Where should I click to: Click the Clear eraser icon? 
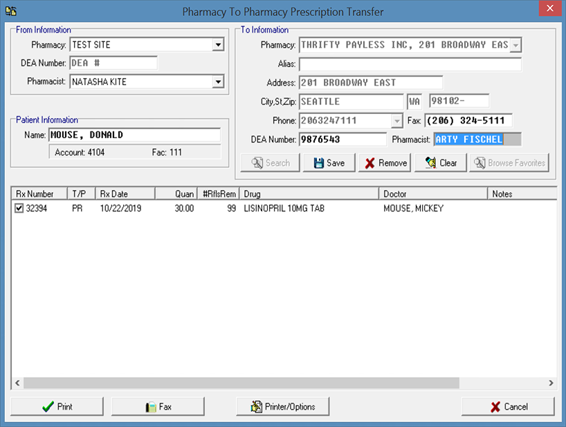[x=430, y=164]
